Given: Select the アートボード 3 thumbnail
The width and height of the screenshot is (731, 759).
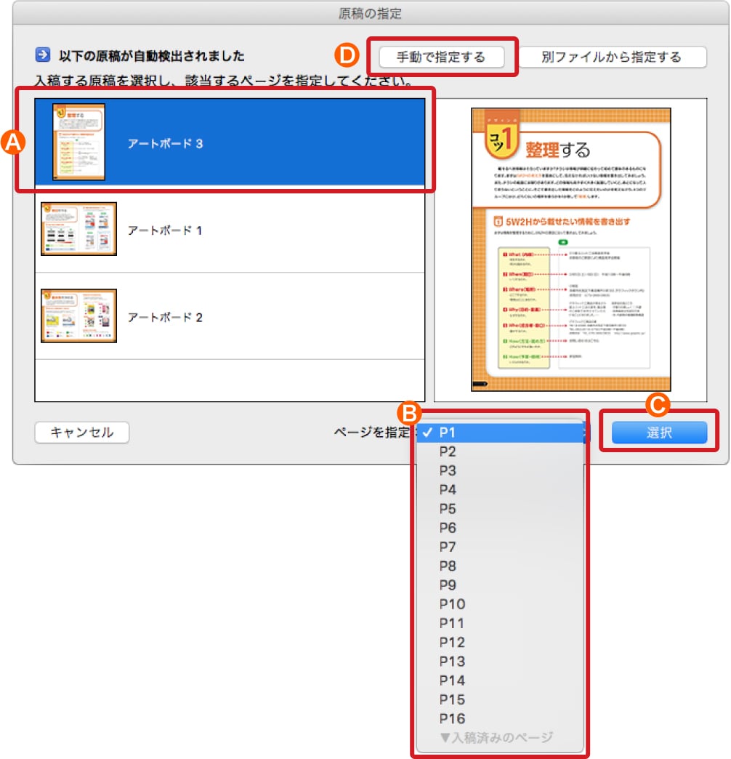Looking at the screenshot, I should (x=78, y=142).
